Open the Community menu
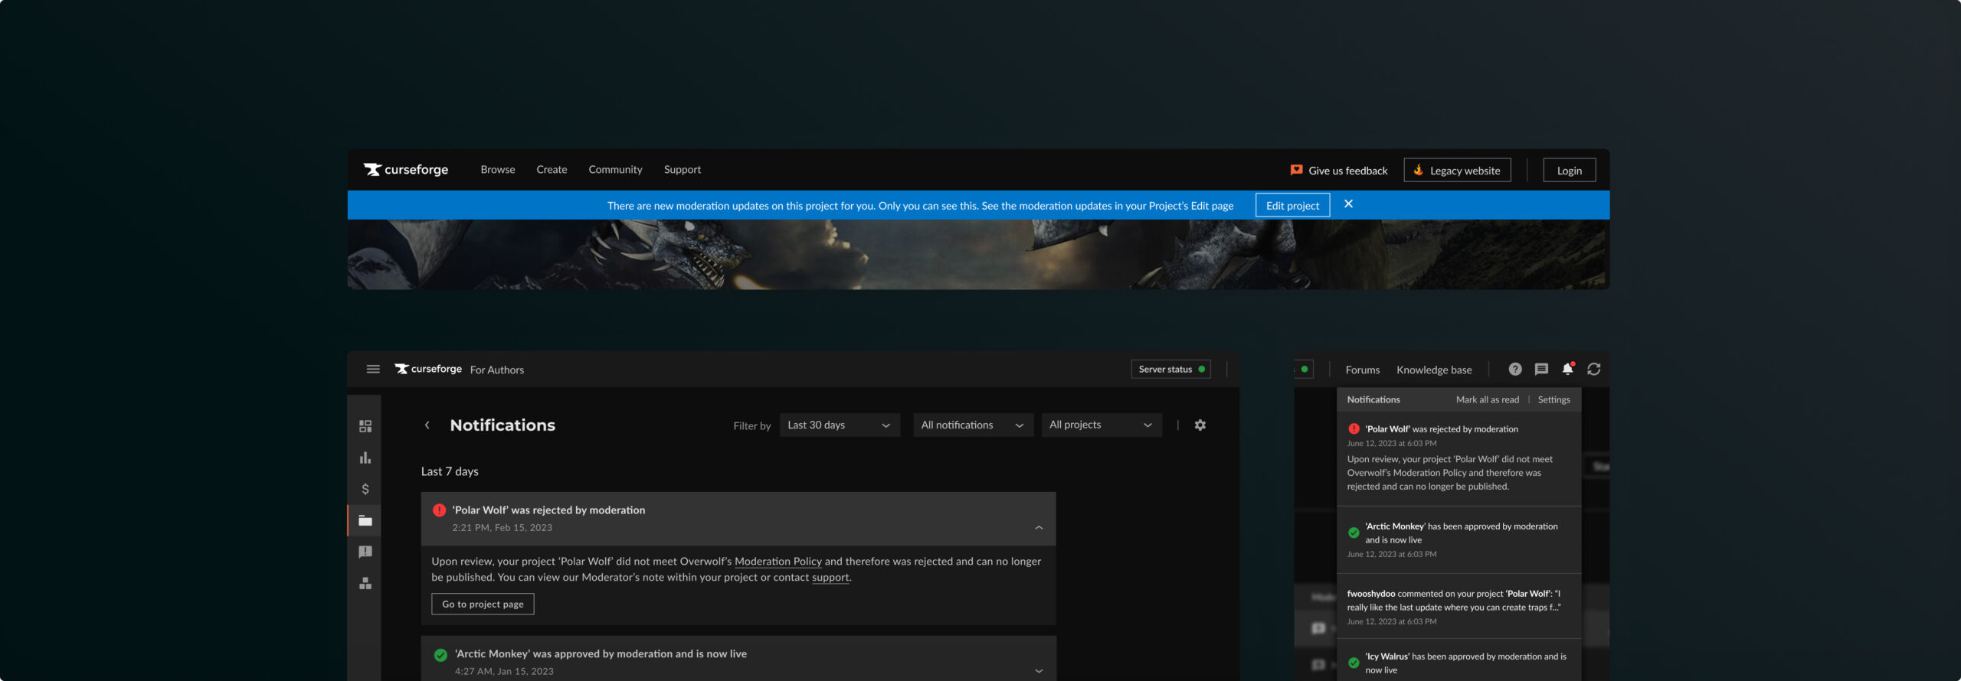Viewport: 1961px width, 681px height. pos(615,169)
